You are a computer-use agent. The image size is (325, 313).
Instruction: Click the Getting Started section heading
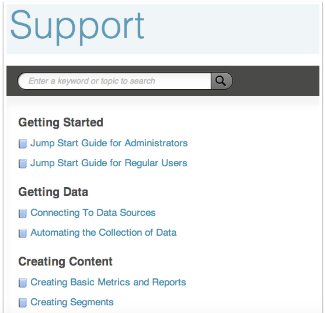61,122
